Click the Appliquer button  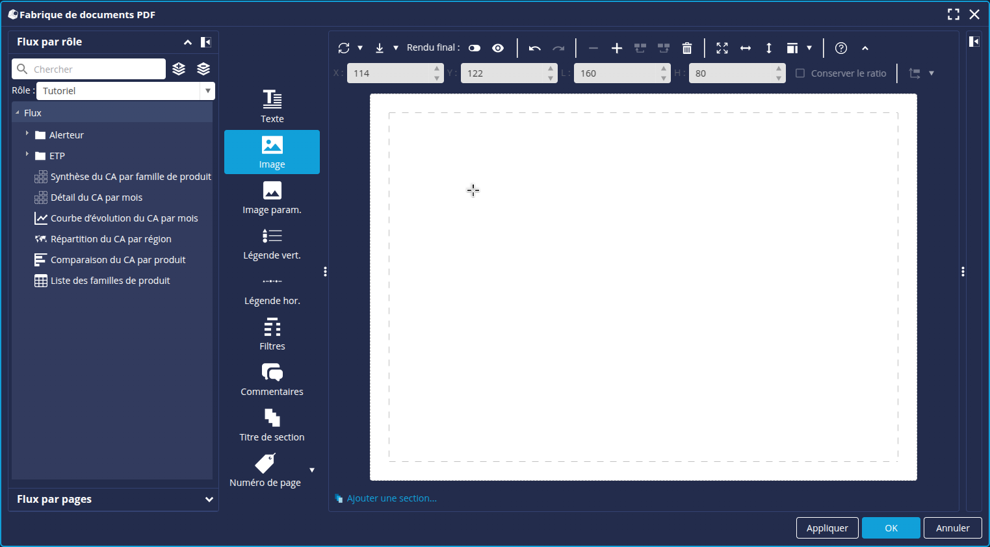click(x=827, y=528)
